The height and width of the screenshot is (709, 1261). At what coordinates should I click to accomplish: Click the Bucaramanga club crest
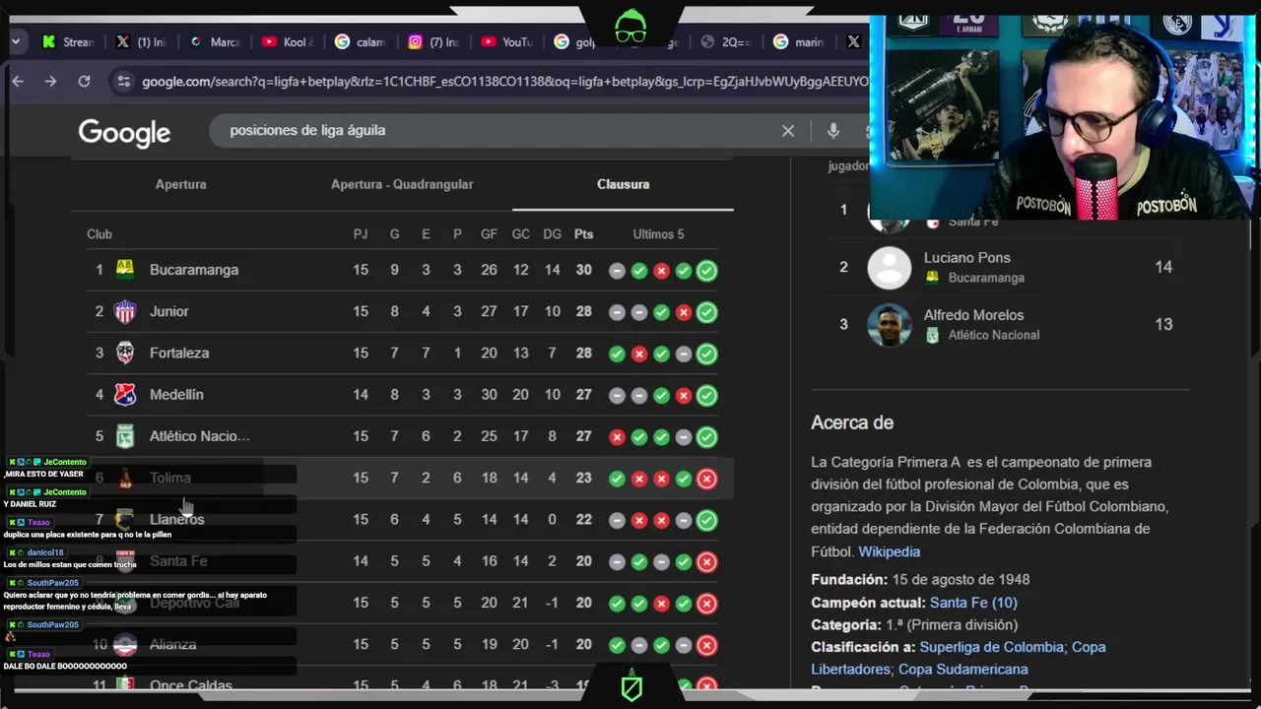pyautogui.click(x=125, y=270)
